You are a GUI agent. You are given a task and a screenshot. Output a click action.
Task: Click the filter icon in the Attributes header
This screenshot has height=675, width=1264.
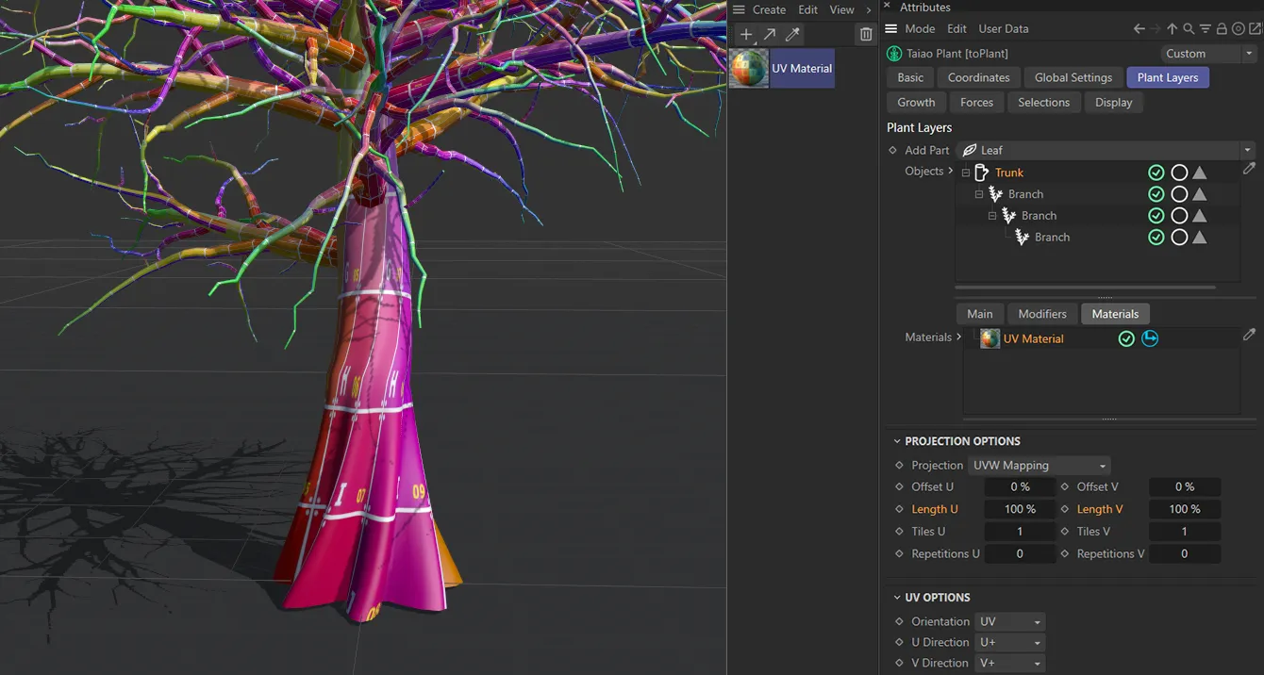[1205, 28]
